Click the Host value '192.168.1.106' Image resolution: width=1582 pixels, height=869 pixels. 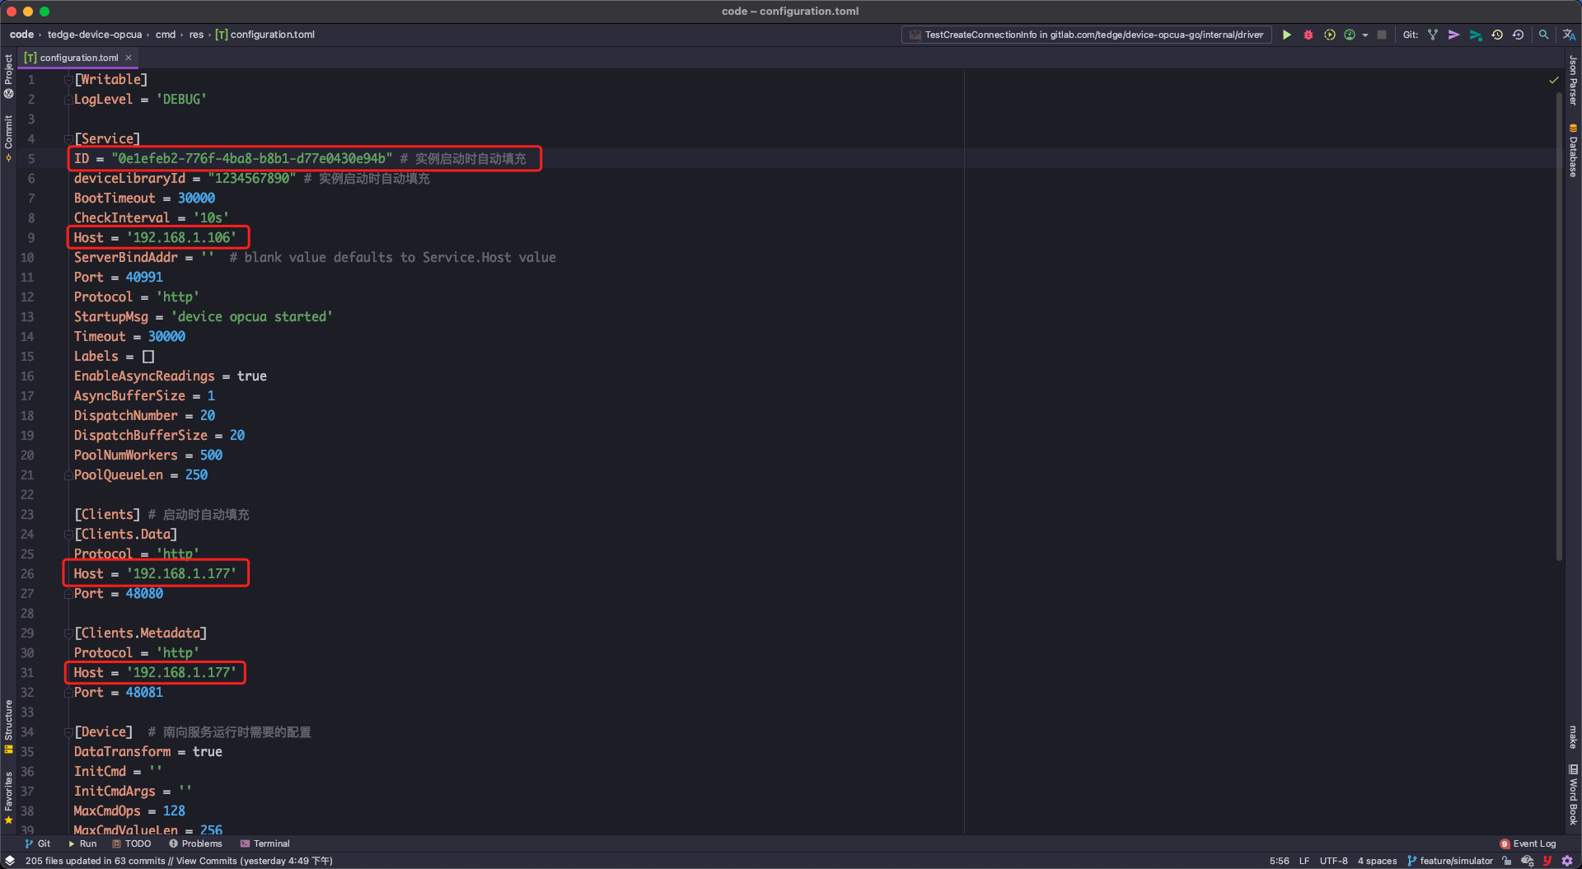pyautogui.click(x=181, y=237)
